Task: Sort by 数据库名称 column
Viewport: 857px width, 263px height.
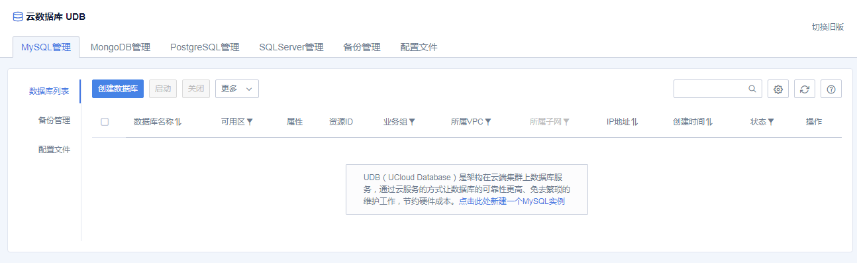Action: click(179, 122)
